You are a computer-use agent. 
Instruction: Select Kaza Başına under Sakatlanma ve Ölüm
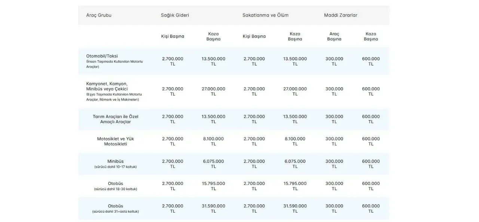[x=295, y=36]
